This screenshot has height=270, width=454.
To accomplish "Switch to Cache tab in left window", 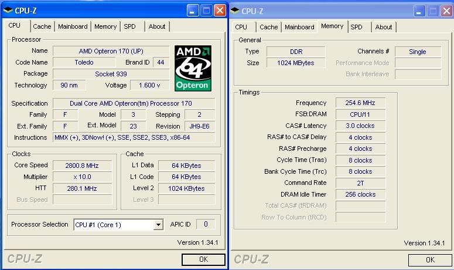I will pos(42,26).
